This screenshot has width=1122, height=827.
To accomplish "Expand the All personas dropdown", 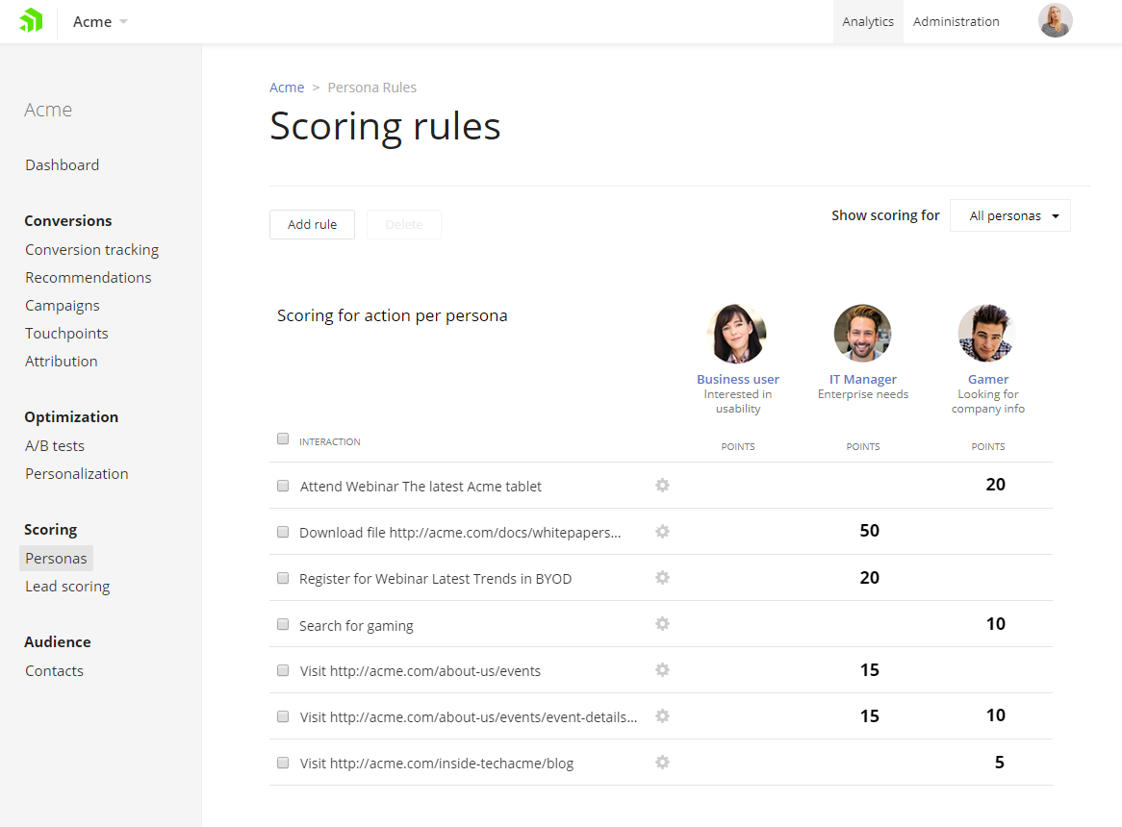I will click(x=1009, y=216).
